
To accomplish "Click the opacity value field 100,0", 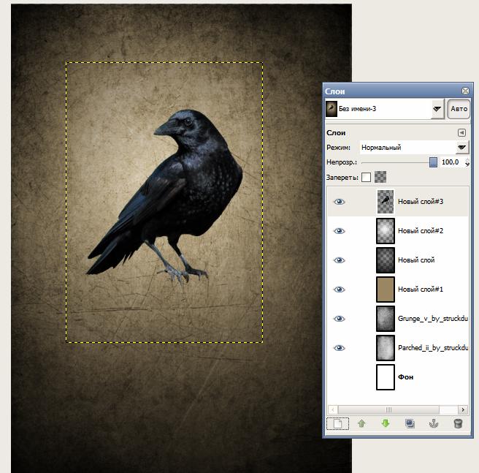I will click(x=451, y=162).
